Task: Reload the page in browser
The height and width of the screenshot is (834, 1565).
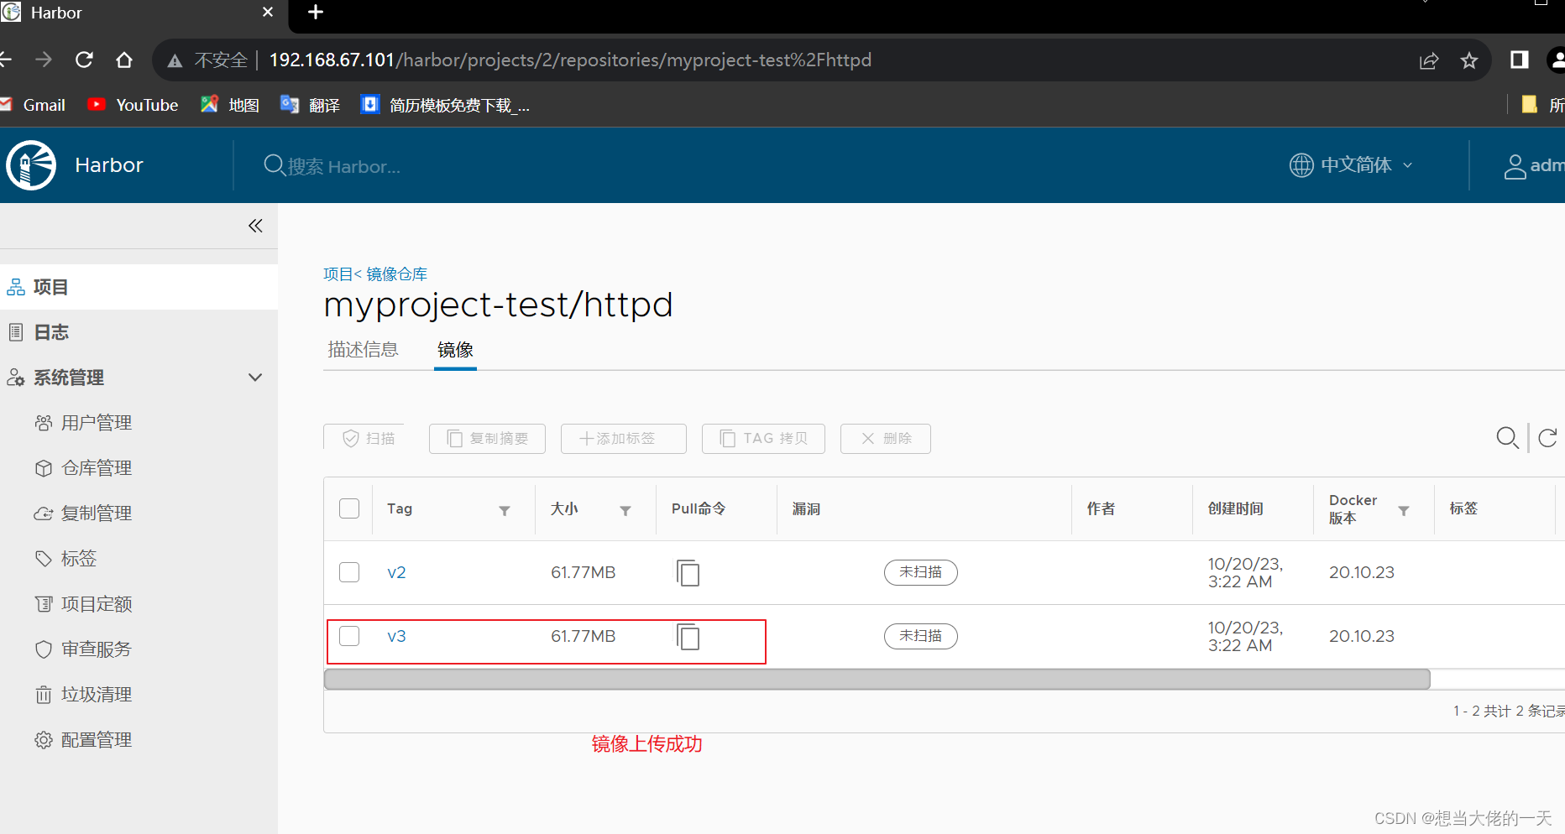Action: coord(84,60)
